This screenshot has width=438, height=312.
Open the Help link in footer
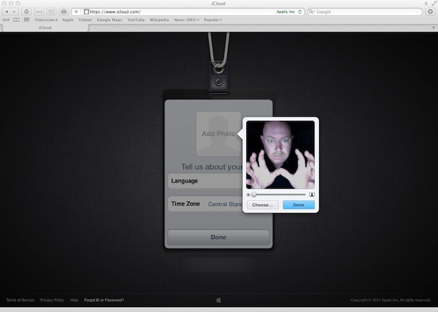pos(74,300)
